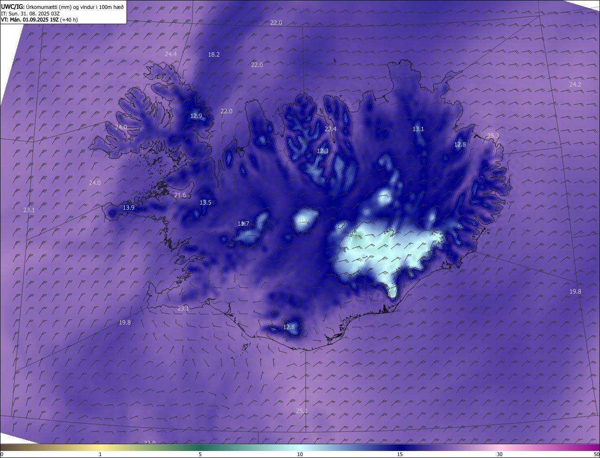
Task: Click legend tick label 1
Action: point(100,454)
